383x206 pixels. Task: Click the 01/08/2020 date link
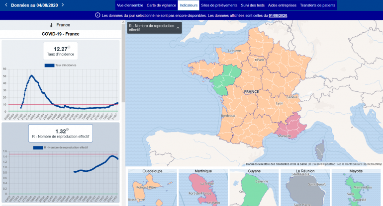point(278,15)
